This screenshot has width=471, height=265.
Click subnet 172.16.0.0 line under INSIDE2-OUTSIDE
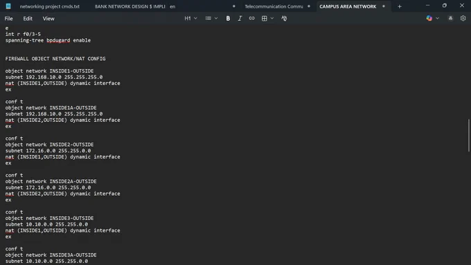(48, 151)
